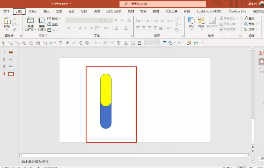Click the Increase Font Size icon

(116, 20)
